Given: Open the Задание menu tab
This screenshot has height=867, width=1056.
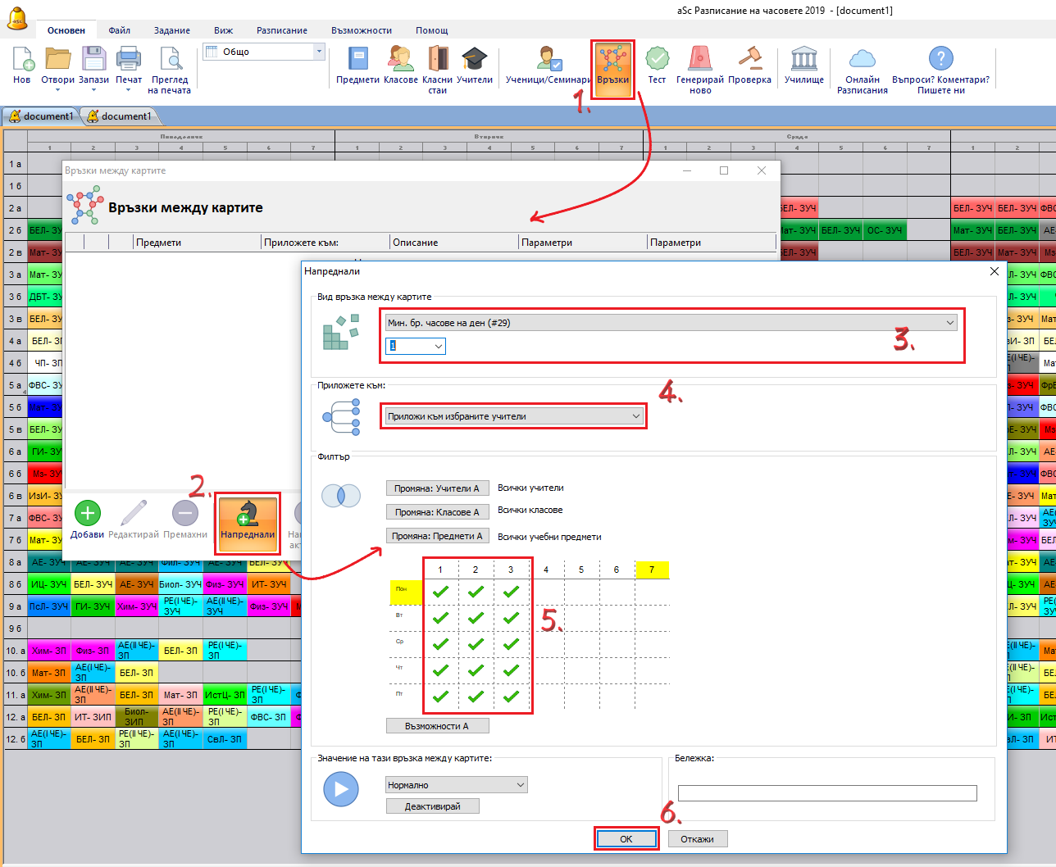Looking at the screenshot, I should coord(171,30).
